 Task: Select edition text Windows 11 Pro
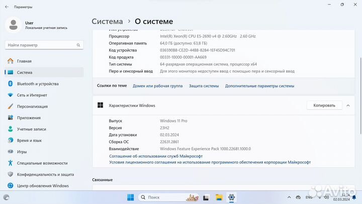173,121
